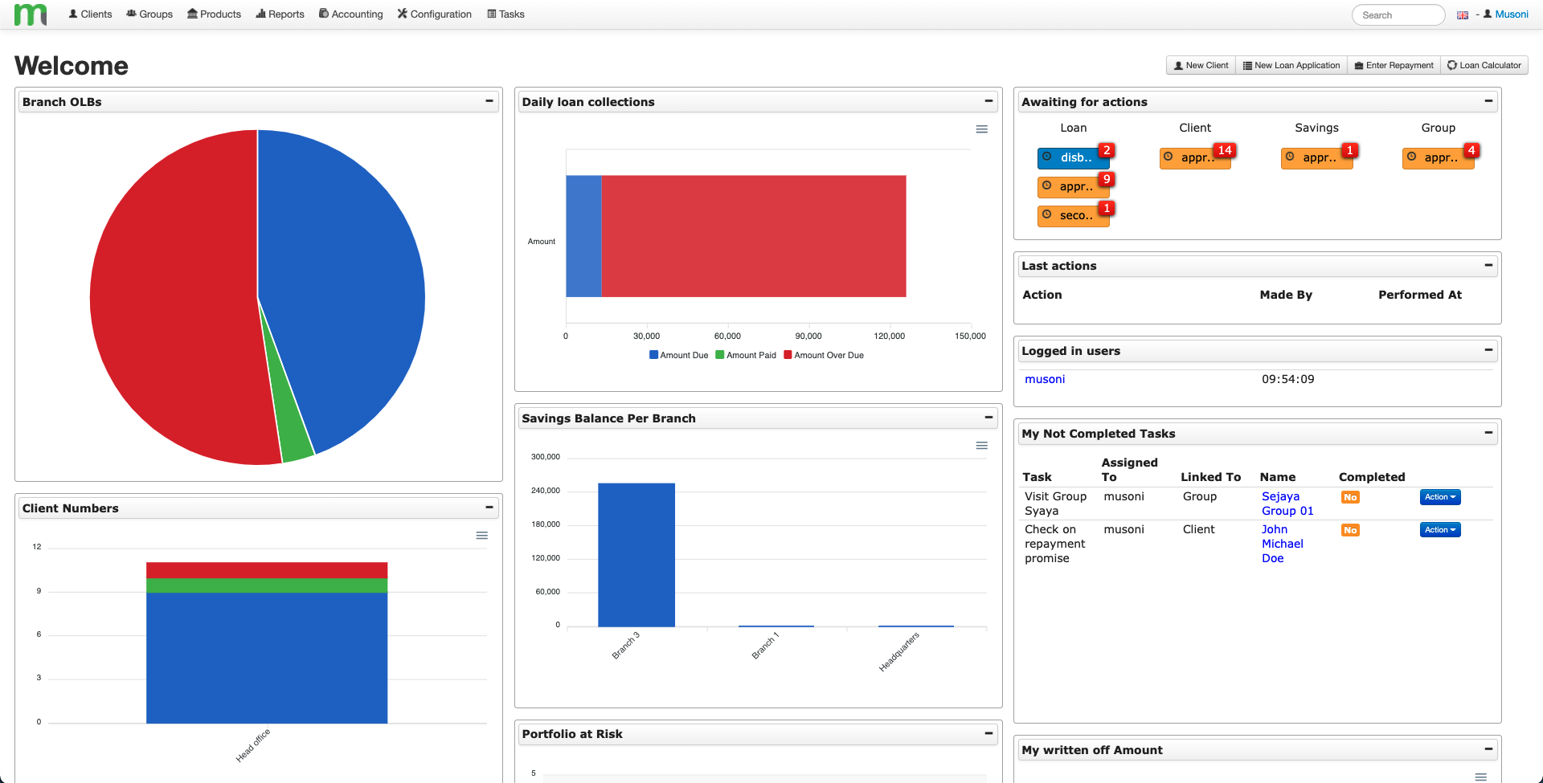This screenshot has width=1543, height=783.
Task: Collapse the Branch OLBs panel
Action: 489,101
